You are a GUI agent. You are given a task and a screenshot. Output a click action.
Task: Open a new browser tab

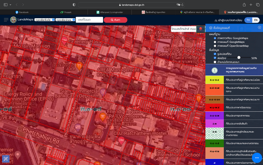click(251, 5)
